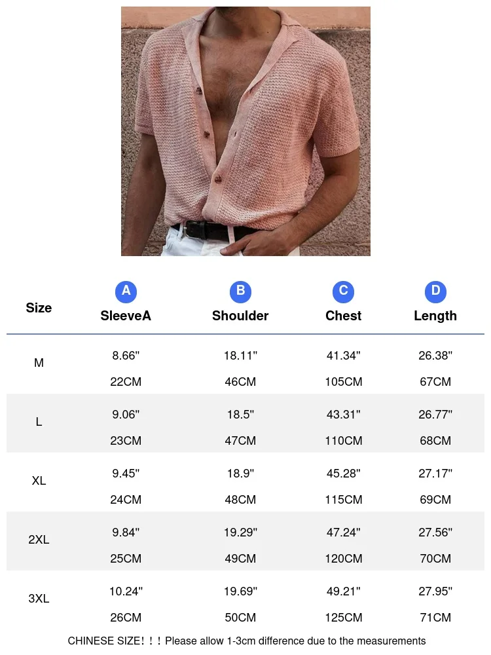Screen dimensions: 491x655
Task: Select the L size row label
Action: (39, 422)
